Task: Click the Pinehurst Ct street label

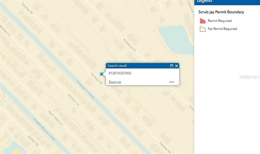Action: coord(129,45)
